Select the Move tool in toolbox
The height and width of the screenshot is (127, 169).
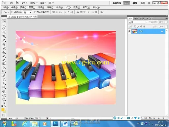pyautogui.click(x=4, y=21)
